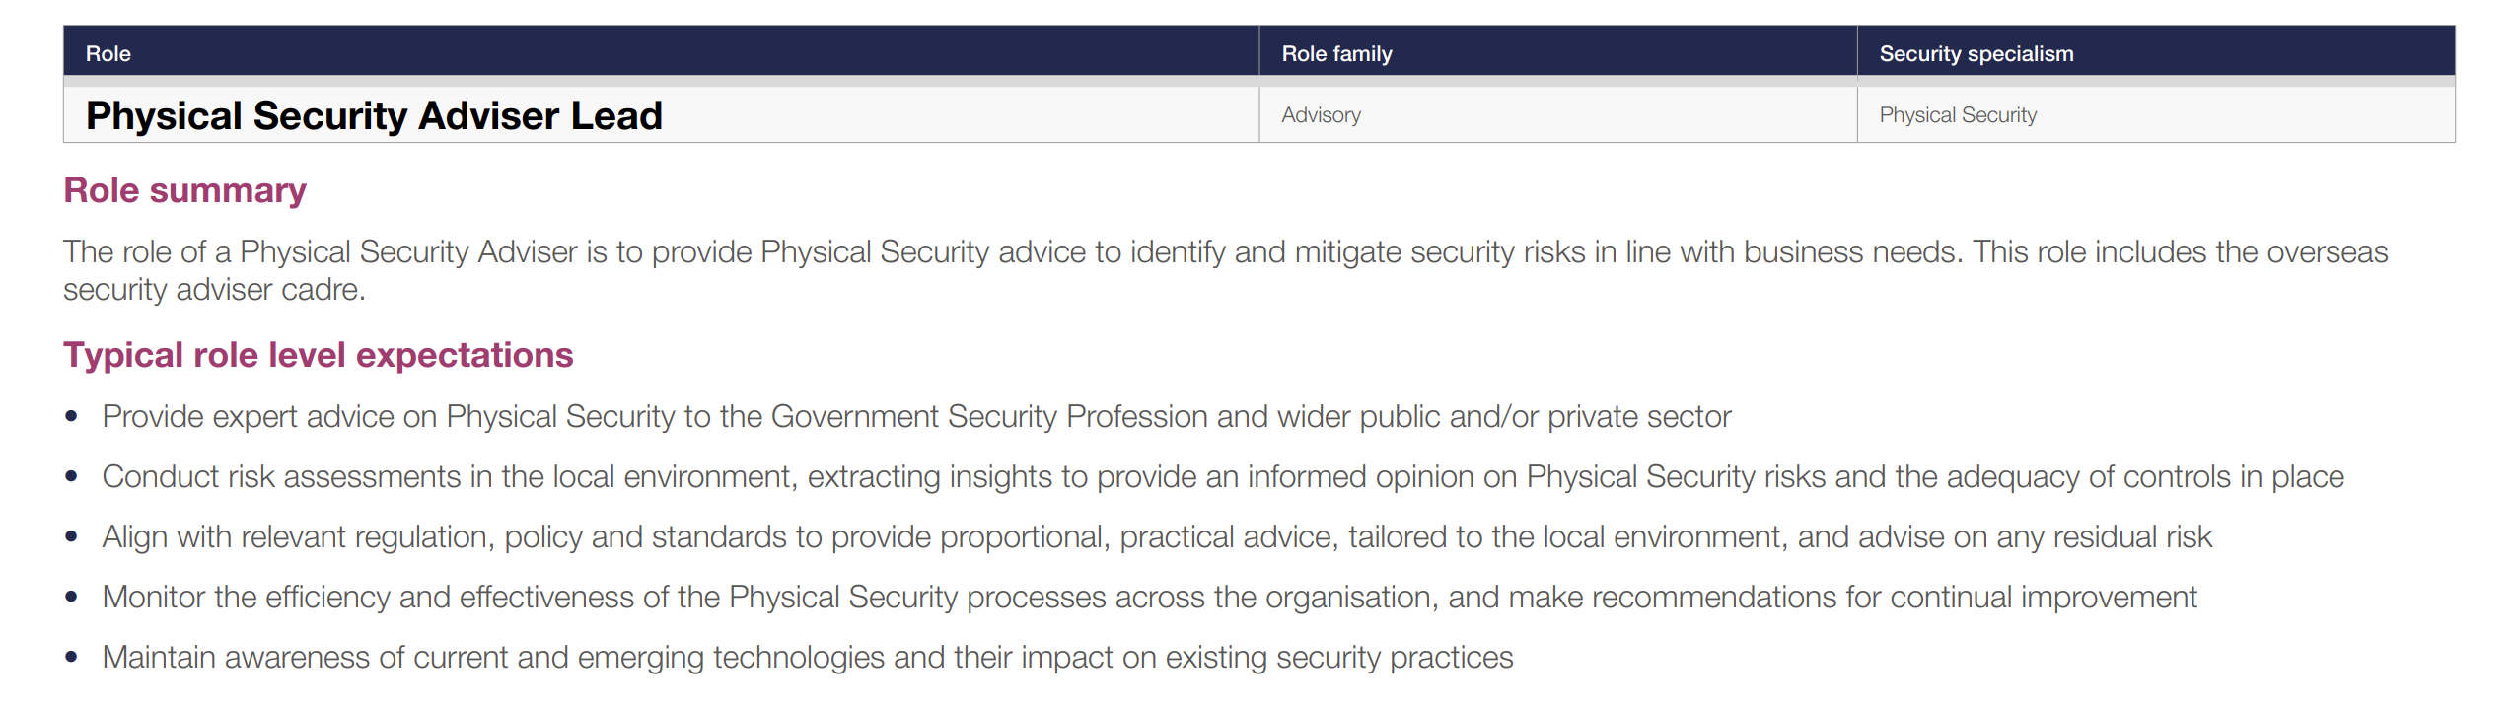The width and height of the screenshot is (2515, 708).
Task: Click the bullet text starting "Conduct risk assessments"
Action: (1222, 477)
